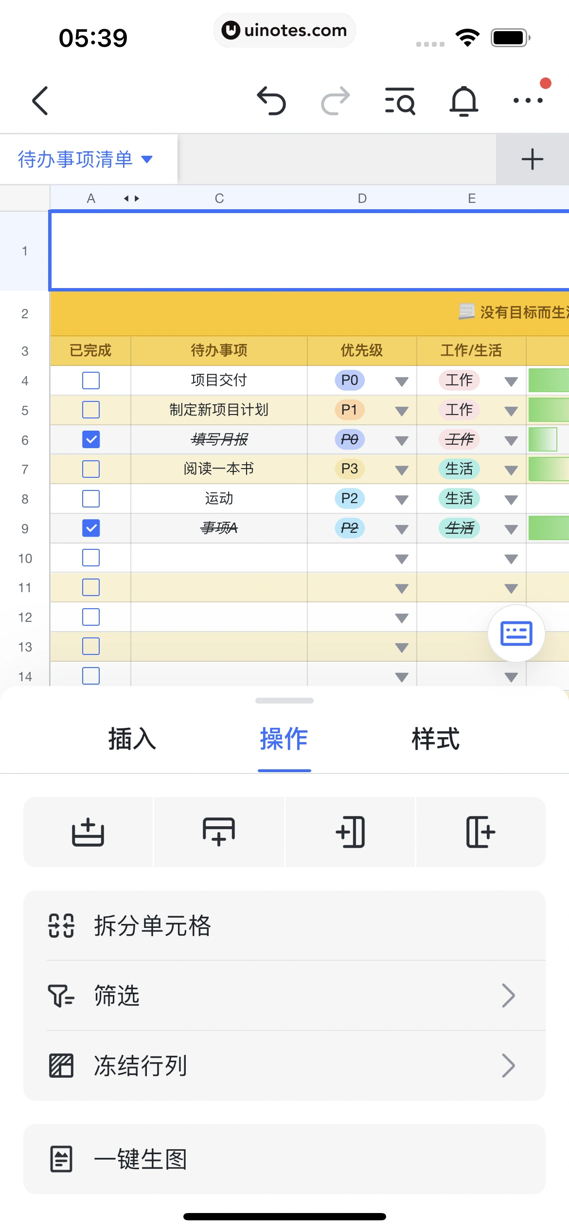Expand hidden column B arrows
Screen dimensions: 569x1232
click(x=131, y=199)
